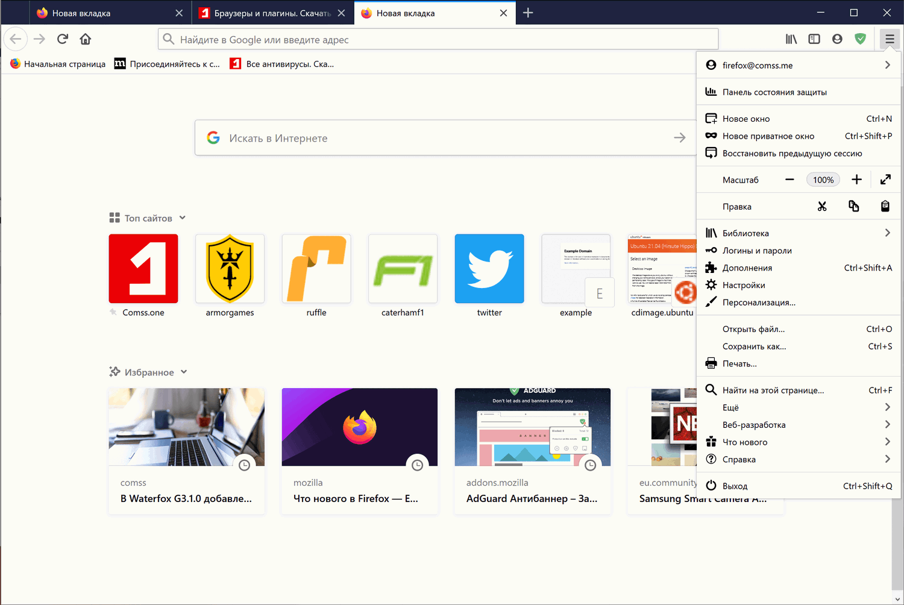Open 'Присоединяйтесь к с...' bookmark
The height and width of the screenshot is (605, 904).
pyautogui.click(x=167, y=64)
